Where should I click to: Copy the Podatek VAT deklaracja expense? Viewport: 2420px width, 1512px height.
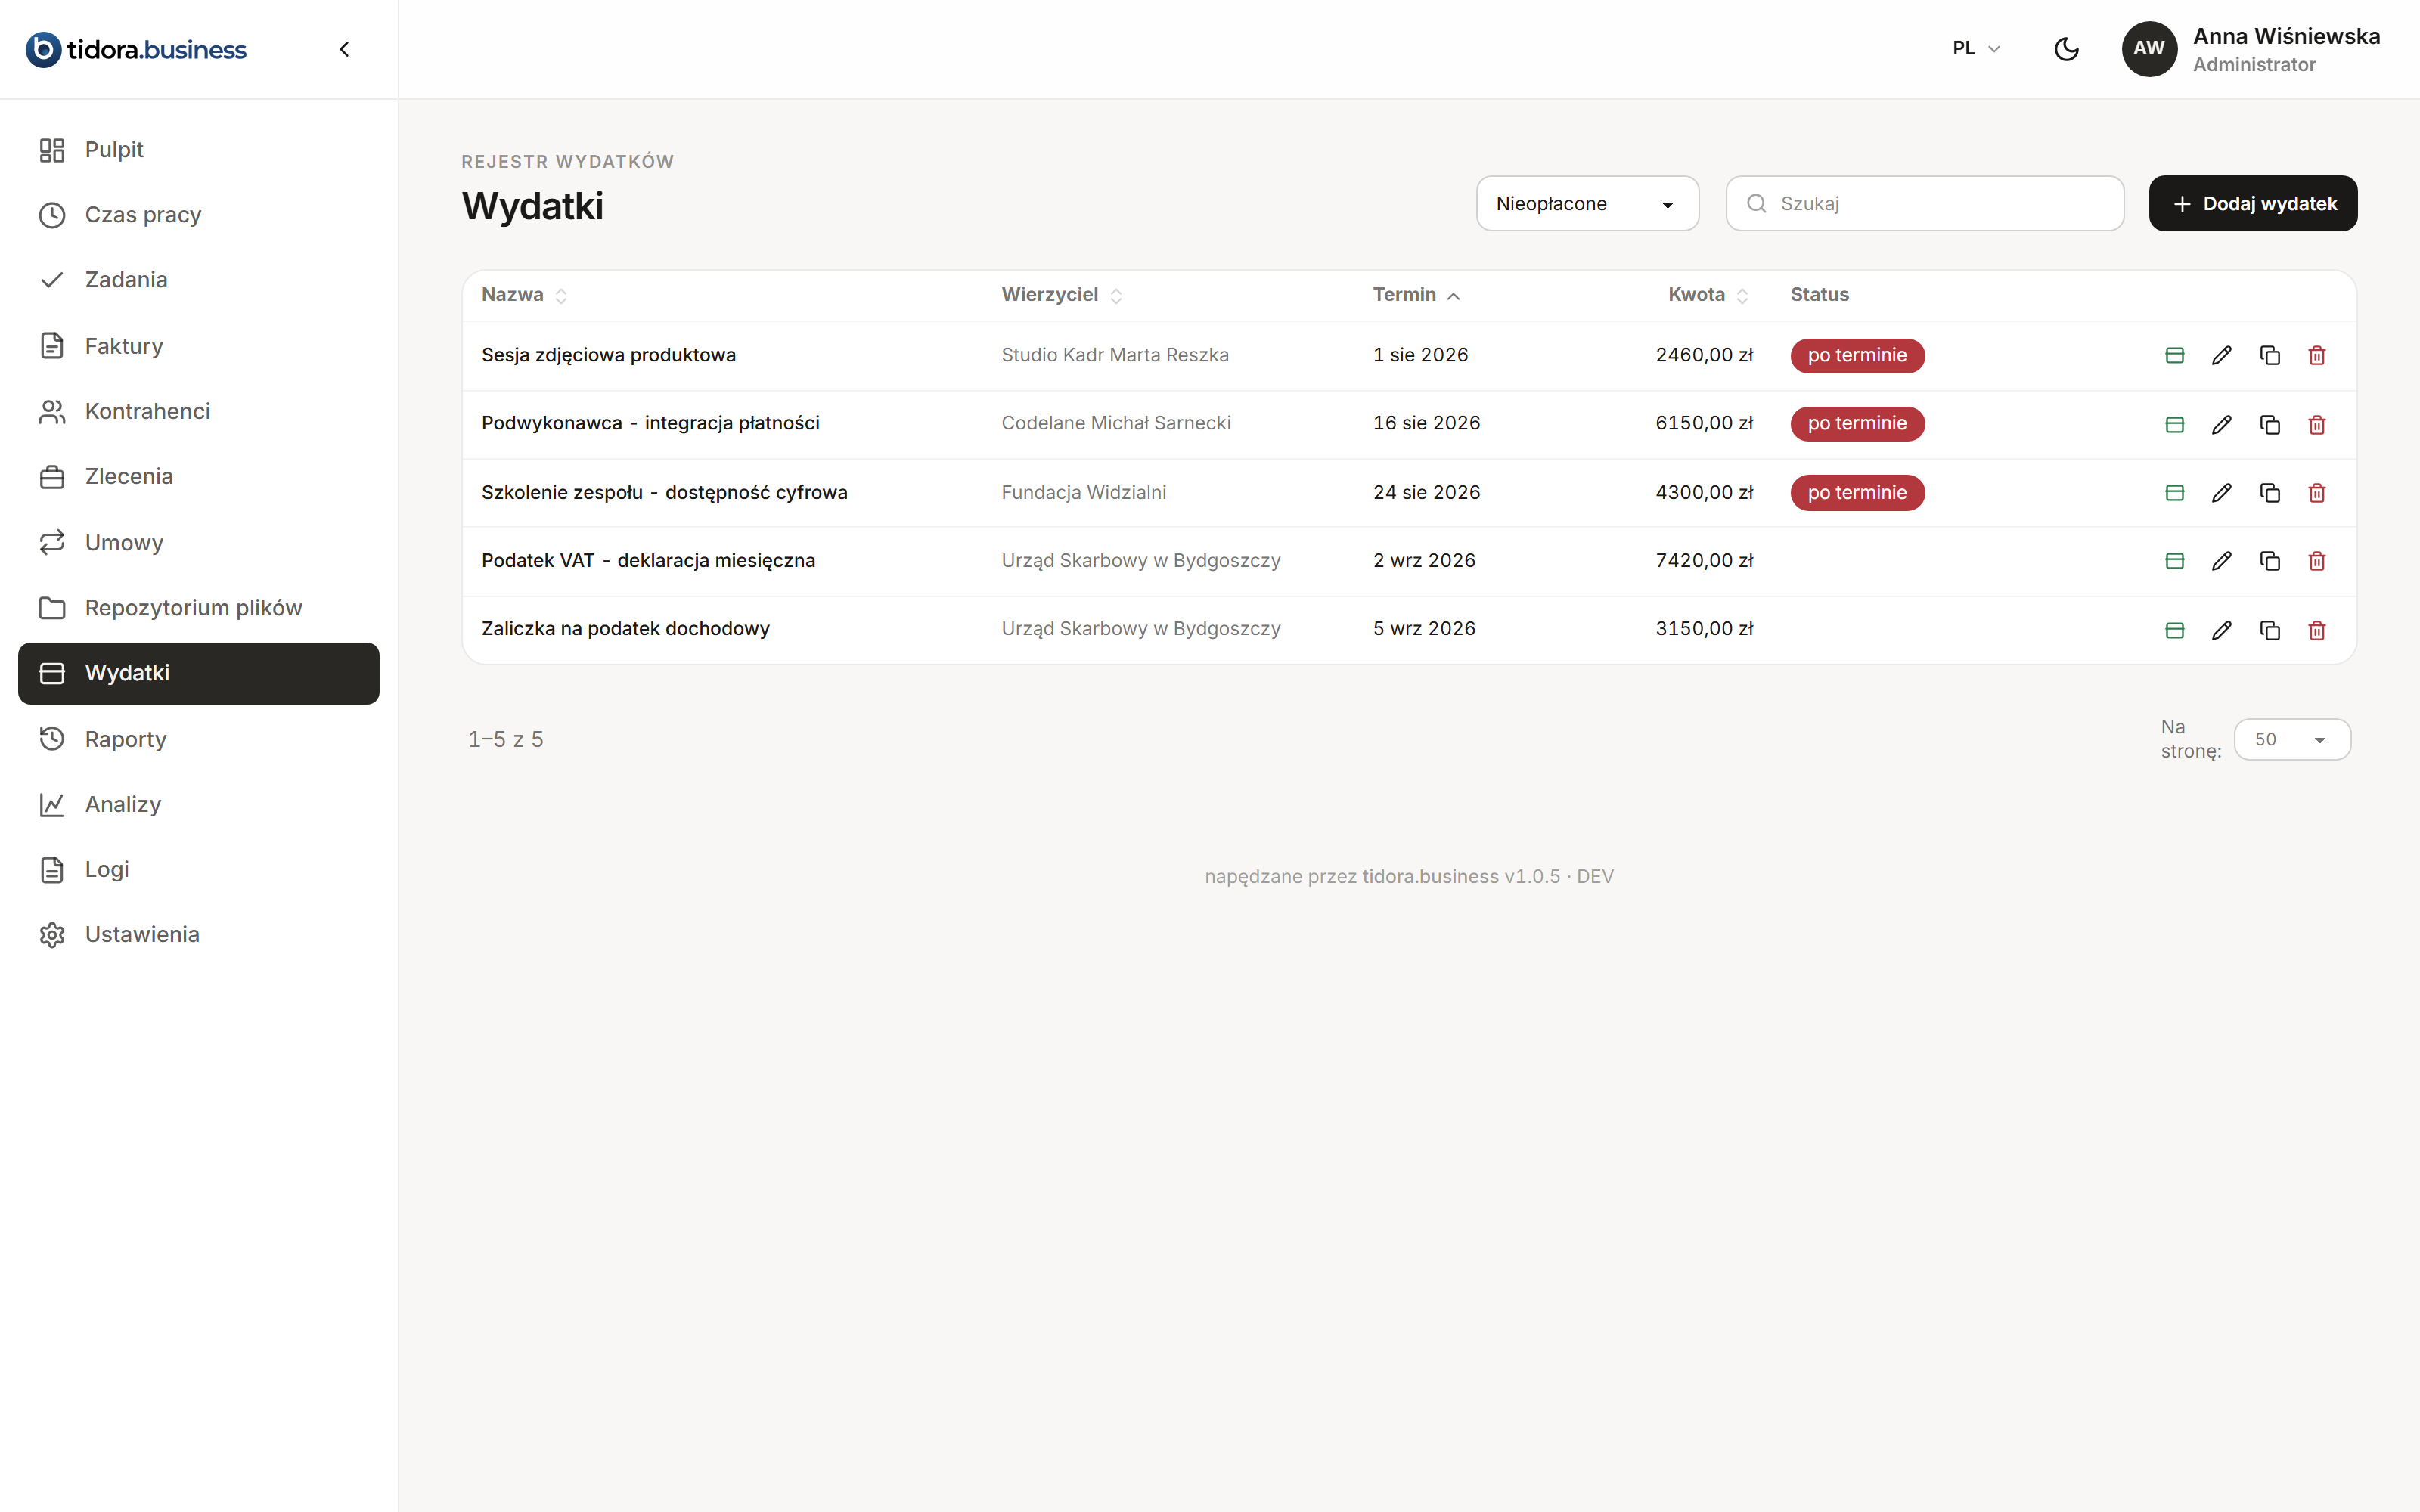click(2270, 561)
